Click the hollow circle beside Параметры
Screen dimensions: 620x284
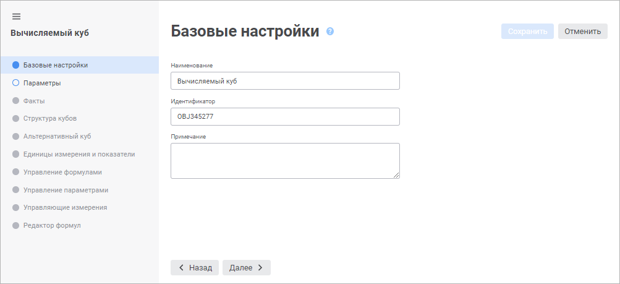pyautogui.click(x=16, y=82)
